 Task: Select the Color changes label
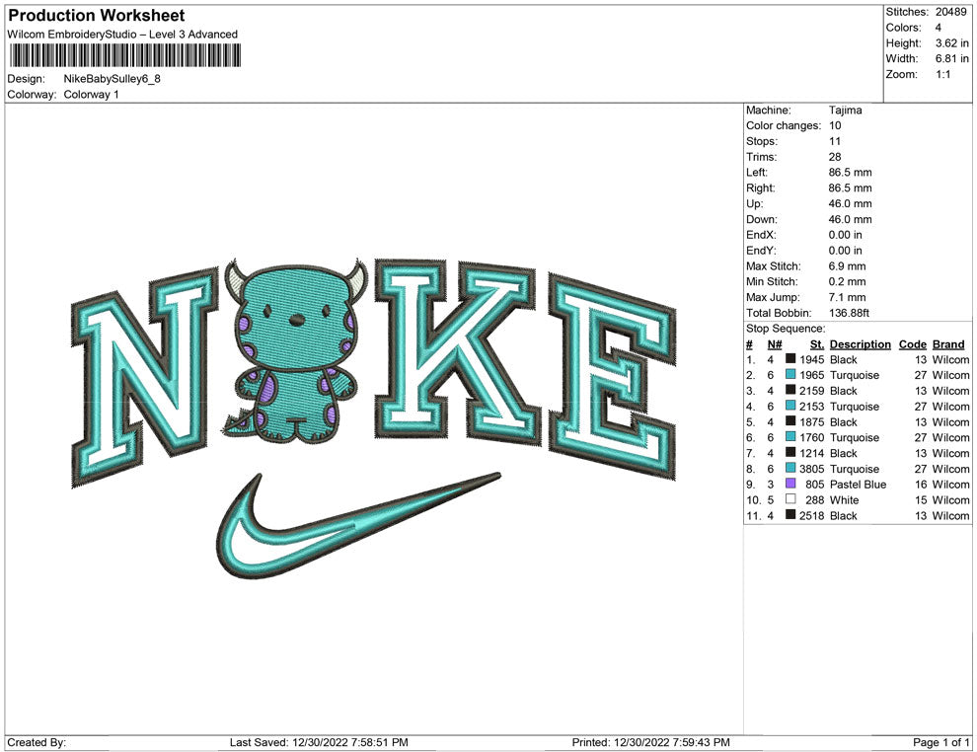point(784,125)
